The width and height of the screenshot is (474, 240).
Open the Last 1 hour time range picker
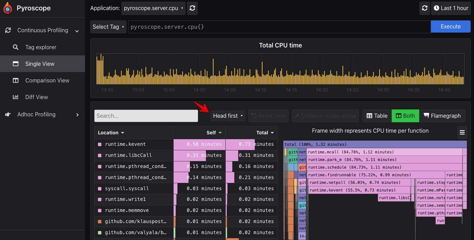tap(451, 8)
